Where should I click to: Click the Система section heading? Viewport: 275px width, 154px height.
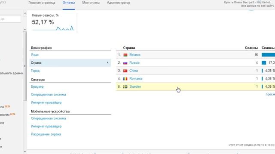tap(38, 80)
